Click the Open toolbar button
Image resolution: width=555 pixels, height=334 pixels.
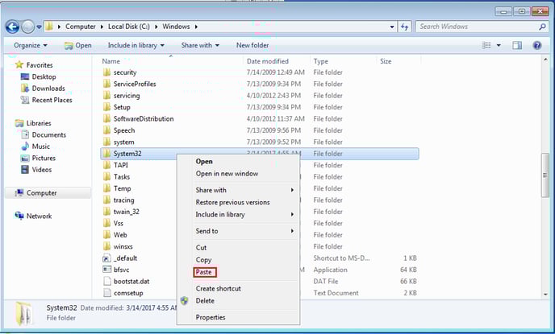tap(78, 45)
